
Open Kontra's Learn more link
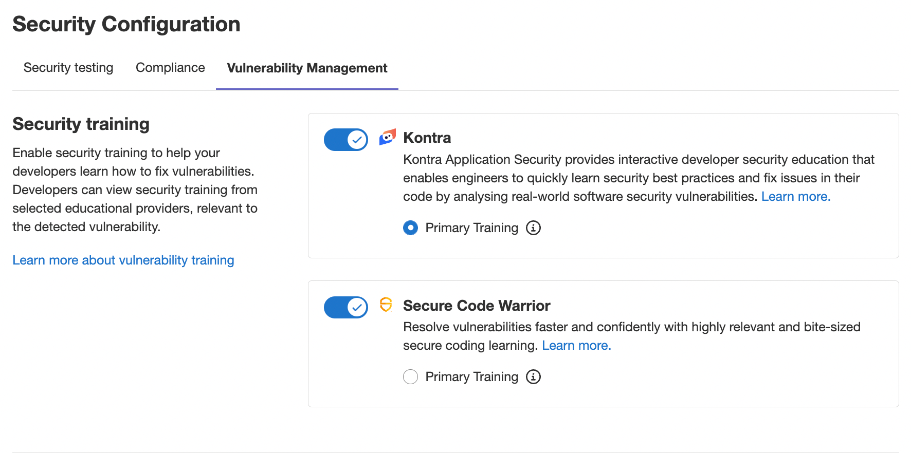click(x=795, y=197)
